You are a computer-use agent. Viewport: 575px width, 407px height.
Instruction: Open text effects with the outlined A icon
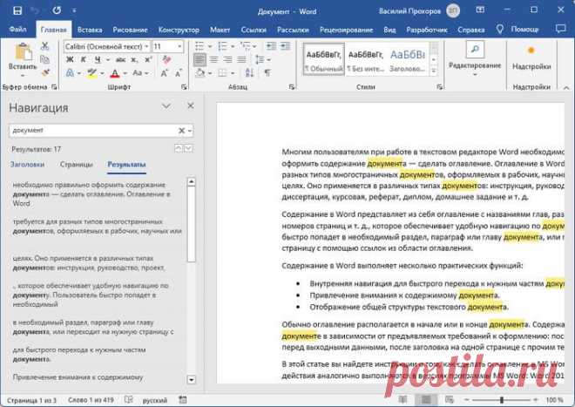(70, 73)
